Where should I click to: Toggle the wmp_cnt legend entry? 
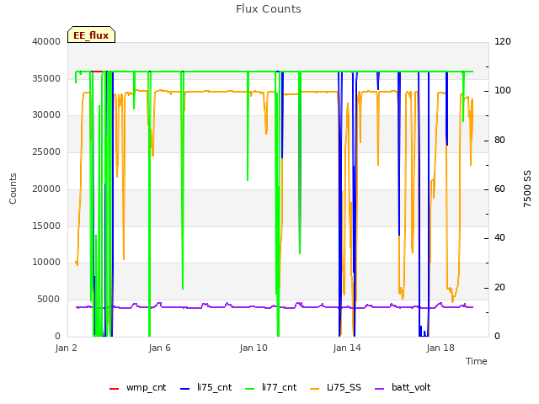(x=138, y=387)
